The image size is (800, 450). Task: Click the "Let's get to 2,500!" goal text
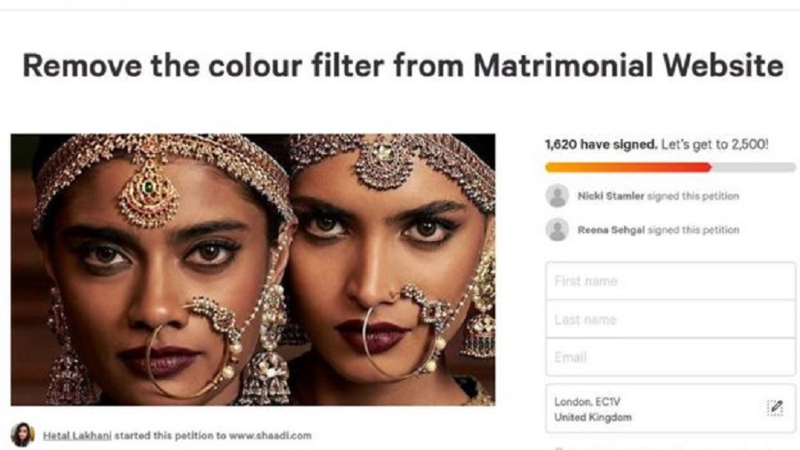tap(716, 144)
